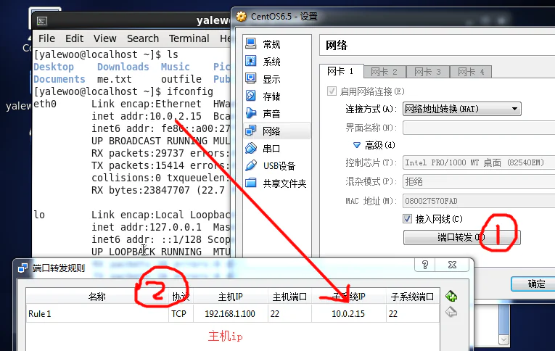Image resolution: width=555 pixels, height=351 pixels.
Task: Click the terminal window title icon
Action: tap(42, 21)
